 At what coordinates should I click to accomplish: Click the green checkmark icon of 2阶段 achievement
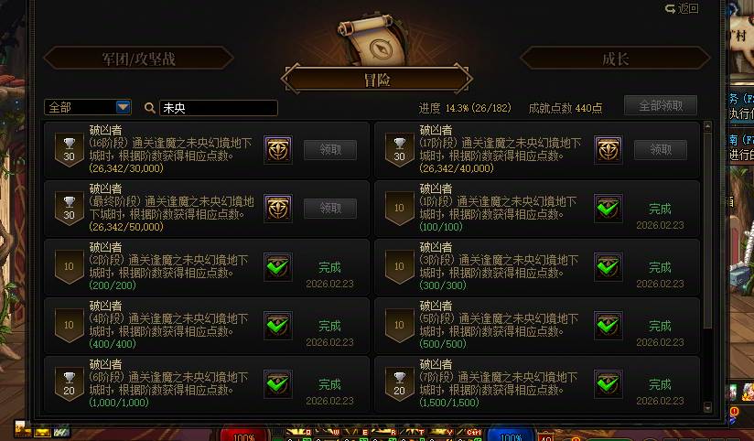[x=278, y=267]
